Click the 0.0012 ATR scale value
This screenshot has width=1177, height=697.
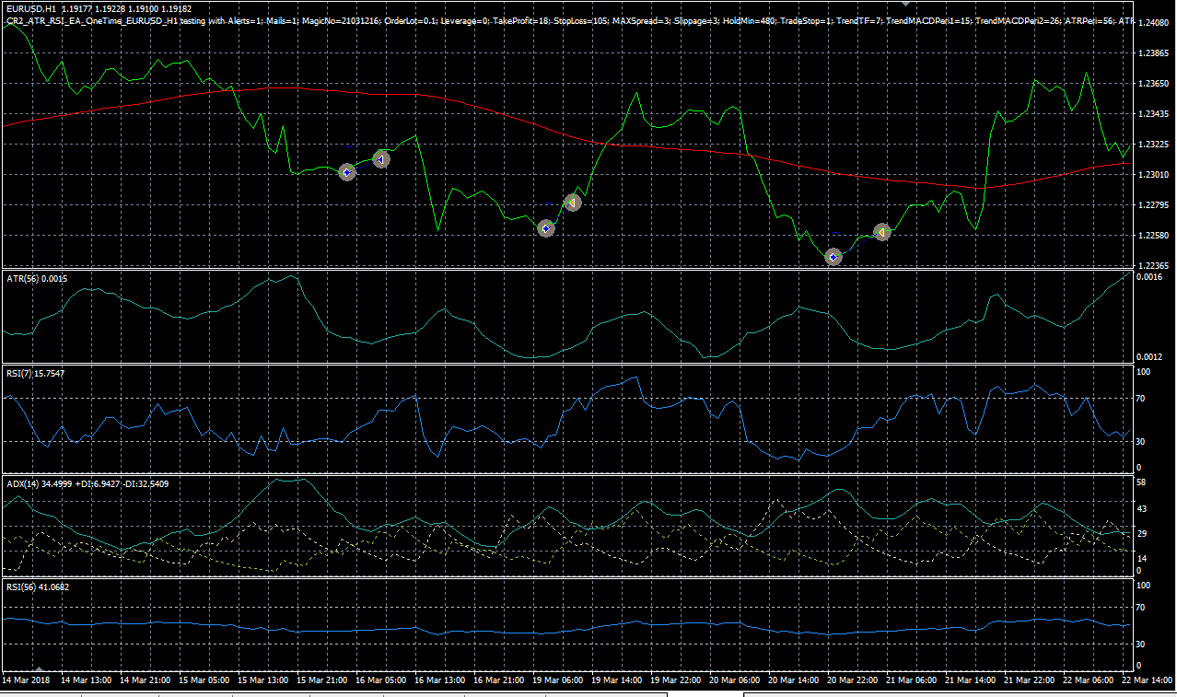tap(1150, 356)
